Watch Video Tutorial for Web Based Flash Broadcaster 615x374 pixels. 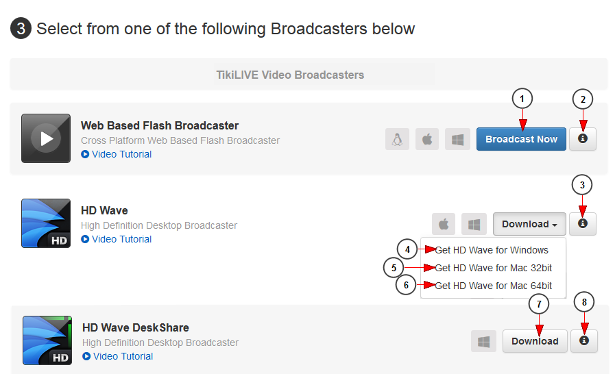tap(117, 154)
